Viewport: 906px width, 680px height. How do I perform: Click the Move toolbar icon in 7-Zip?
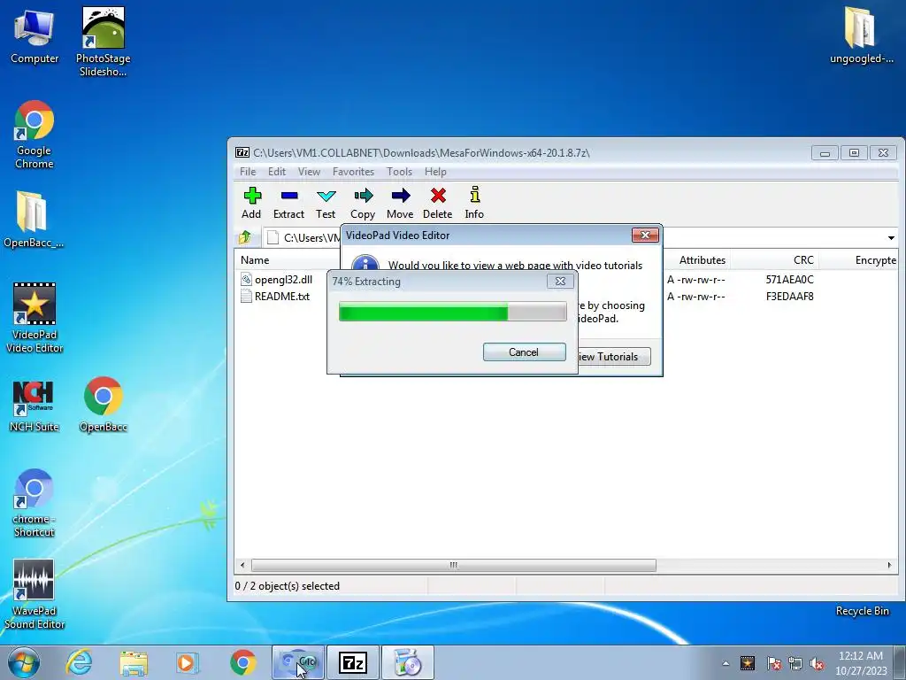point(400,203)
